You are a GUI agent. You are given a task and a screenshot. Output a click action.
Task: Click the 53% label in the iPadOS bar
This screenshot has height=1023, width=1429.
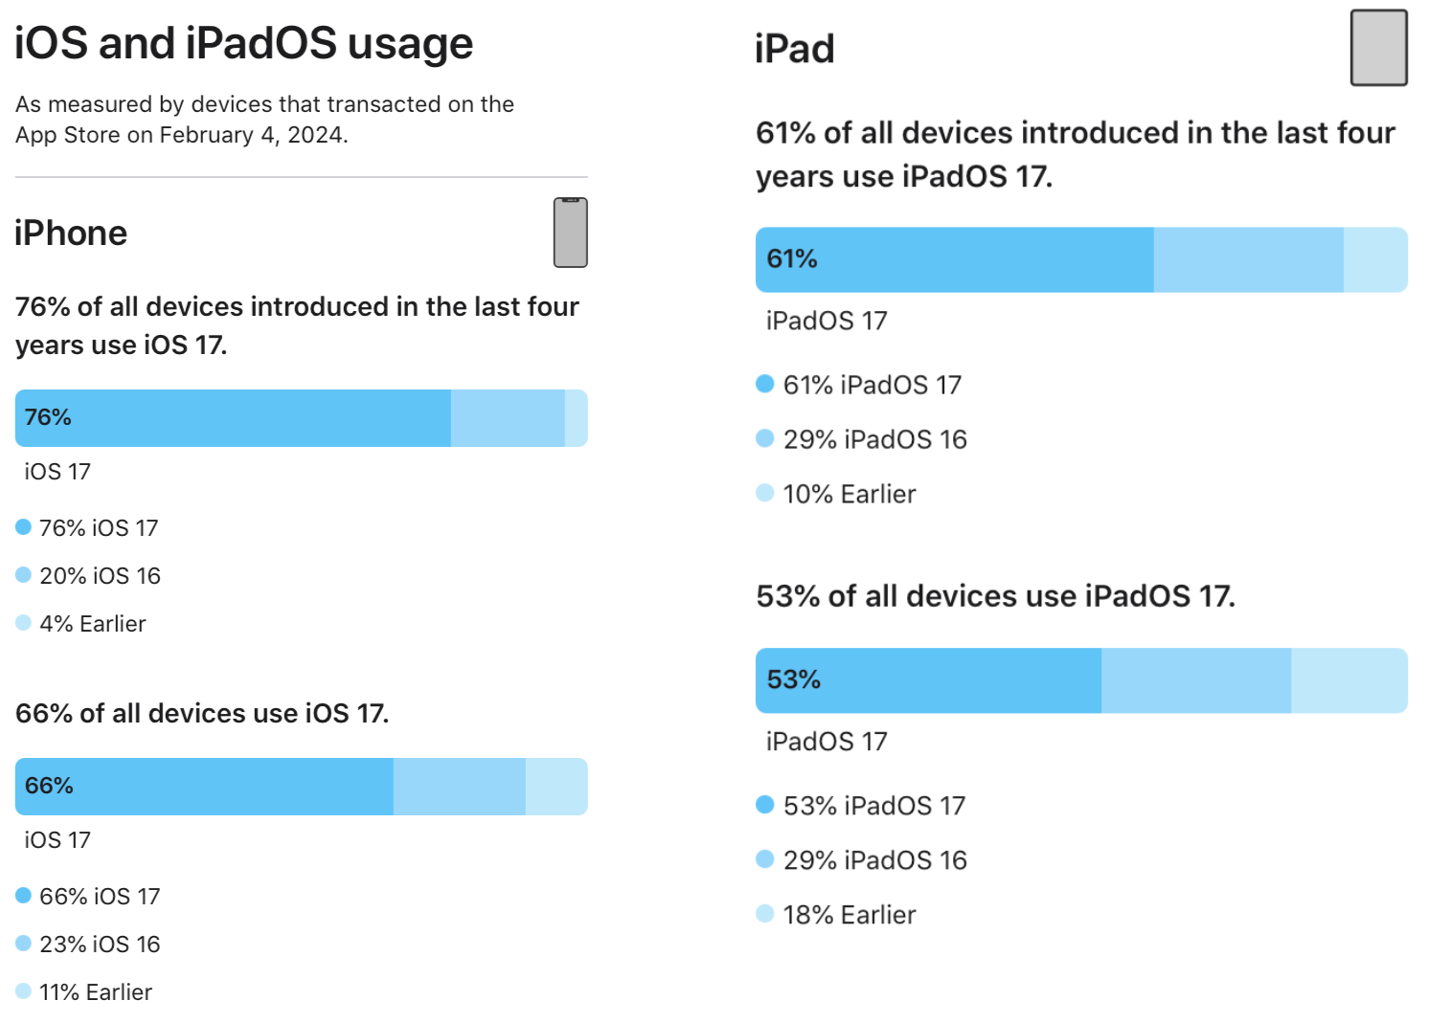(x=794, y=679)
